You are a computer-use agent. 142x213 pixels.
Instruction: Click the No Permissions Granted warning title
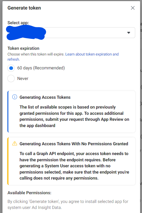click(x=74, y=144)
